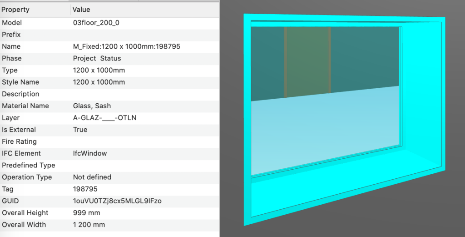This screenshot has height=237, width=465.
Task: Select the Overall Width row
Action: [25, 224]
